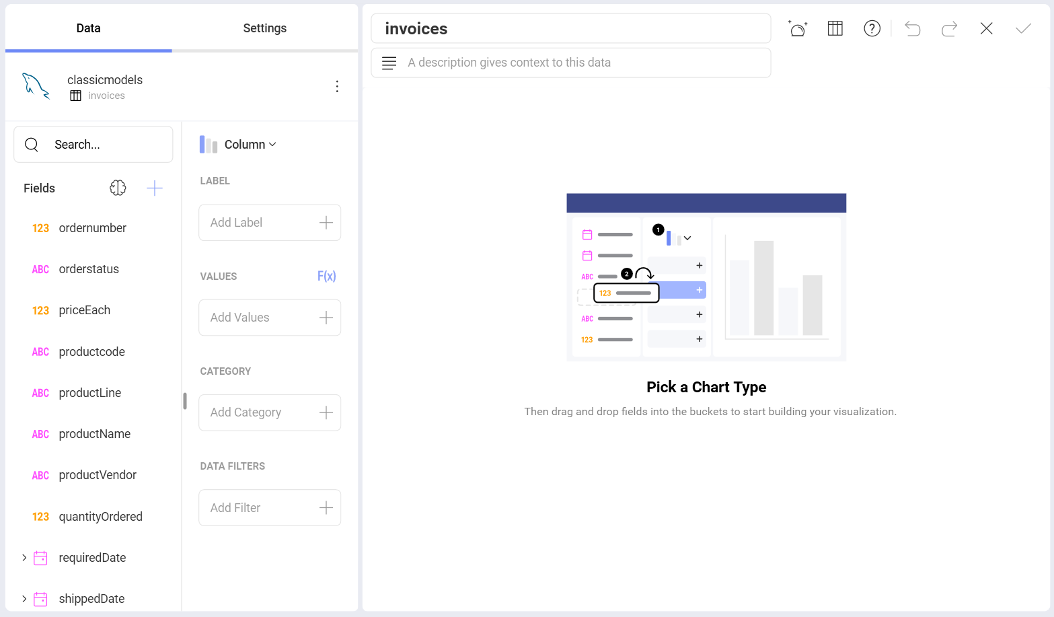Open the F(x) values function editor
The width and height of the screenshot is (1054, 617).
click(326, 276)
